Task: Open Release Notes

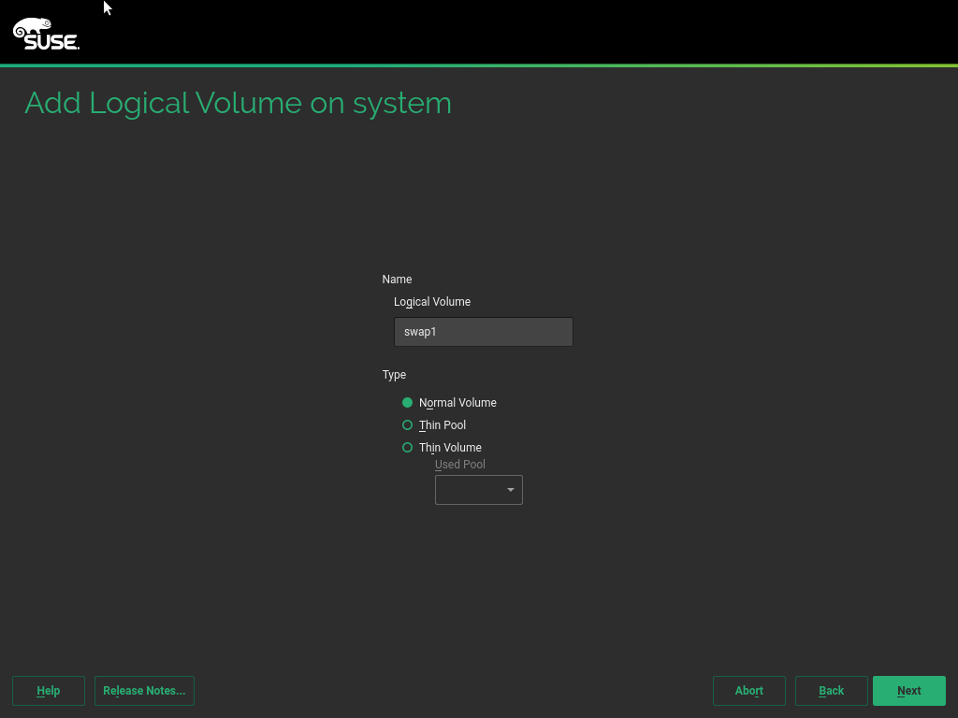Action: [144, 691]
